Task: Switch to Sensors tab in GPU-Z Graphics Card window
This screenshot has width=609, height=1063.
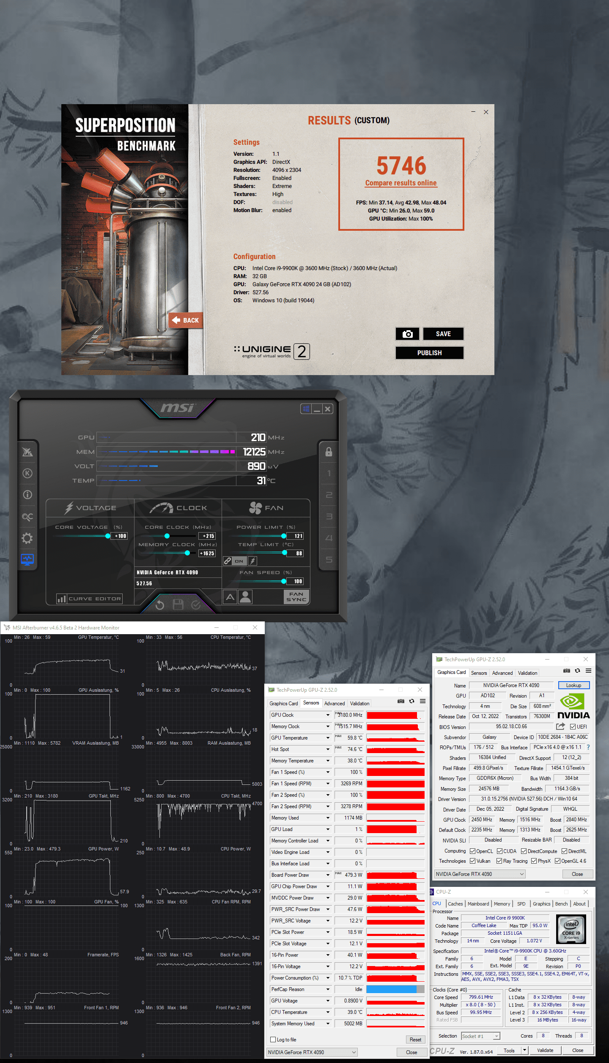Action: (479, 673)
